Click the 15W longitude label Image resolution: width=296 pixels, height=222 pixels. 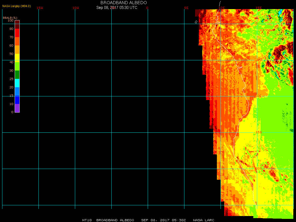[x=40, y=8]
